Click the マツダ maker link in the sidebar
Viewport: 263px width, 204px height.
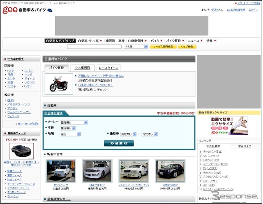[x=28, y=75]
